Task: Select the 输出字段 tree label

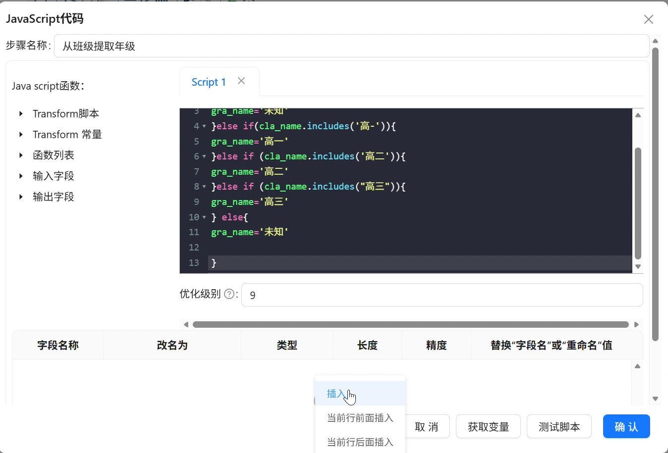Action: (54, 197)
